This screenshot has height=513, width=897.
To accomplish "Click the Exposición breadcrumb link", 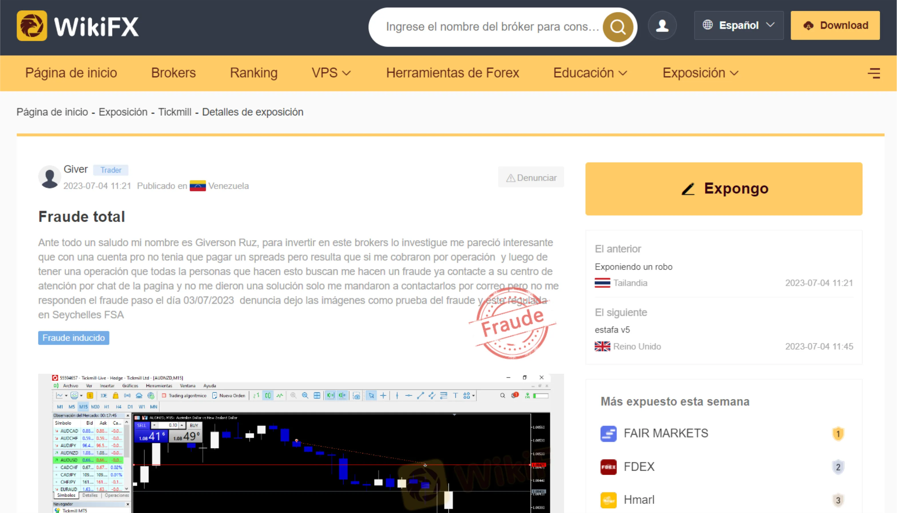I will (123, 112).
